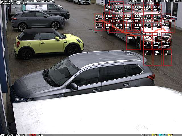Select detection box labeled 125
182x136 pixels.
(x=167, y=44)
